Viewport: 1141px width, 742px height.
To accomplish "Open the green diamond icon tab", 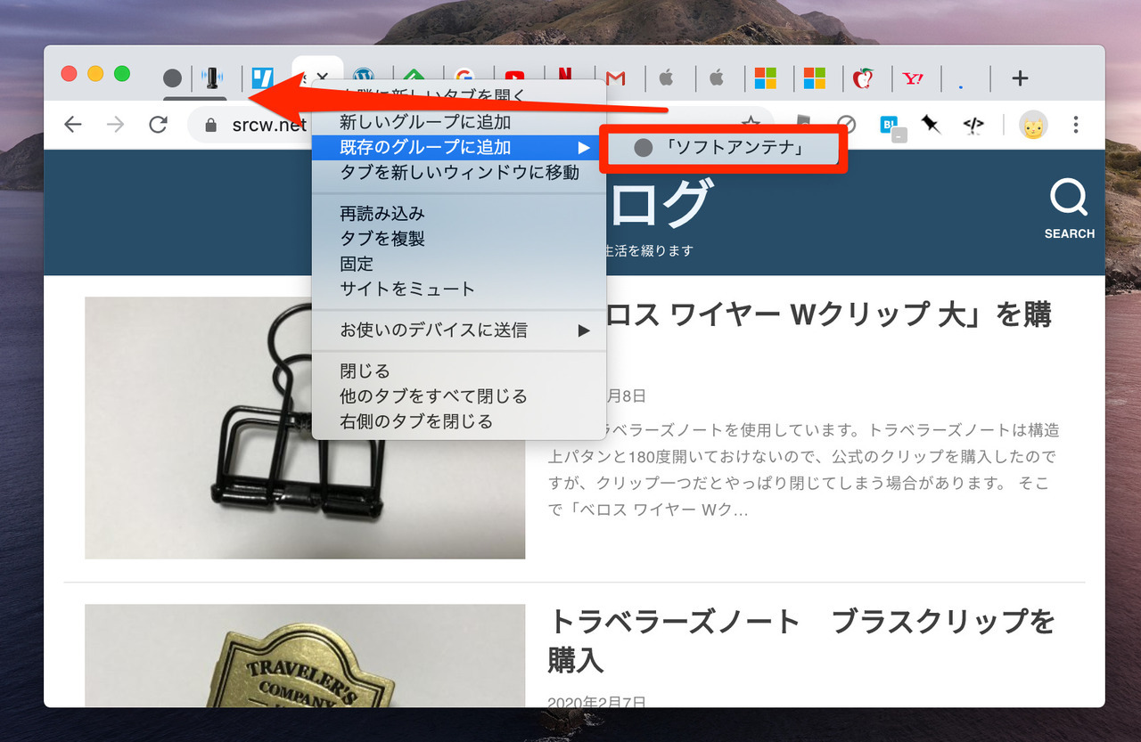I will pyautogui.click(x=412, y=78).
